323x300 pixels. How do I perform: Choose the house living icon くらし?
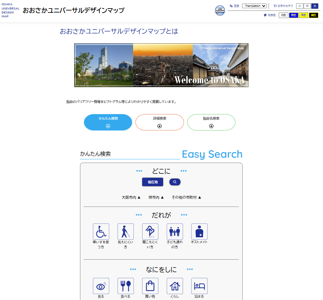(x=175, y=286)
